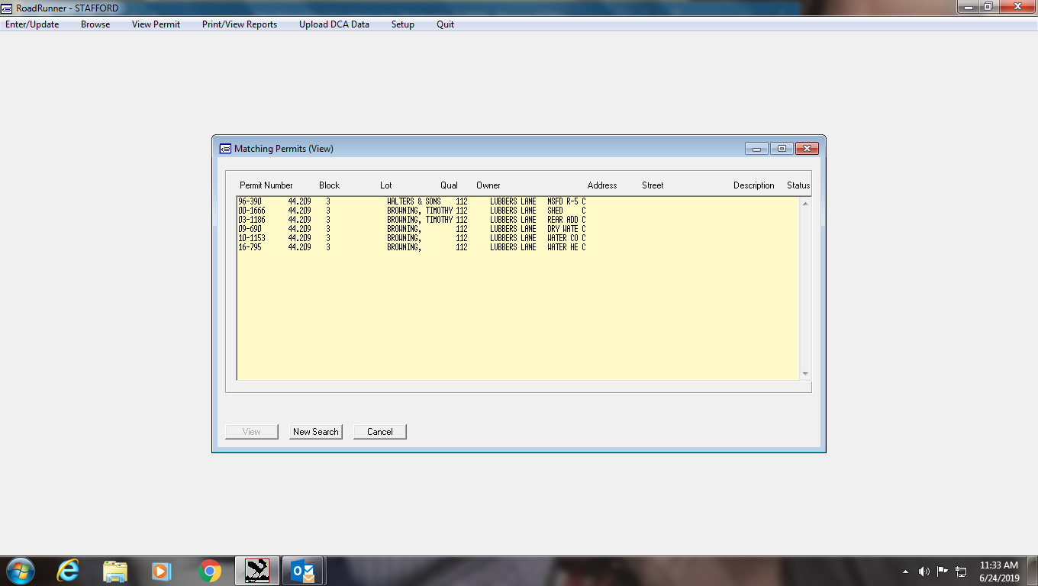Screen dimensions: 1038x586
Task: Click the New Search button
Action: (316, 432)
